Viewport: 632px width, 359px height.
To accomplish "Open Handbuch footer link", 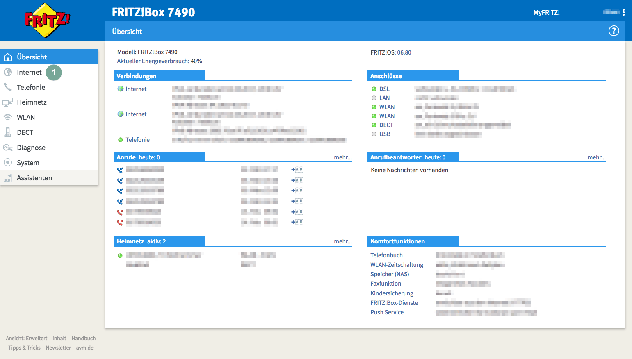I will coord(83,339).
